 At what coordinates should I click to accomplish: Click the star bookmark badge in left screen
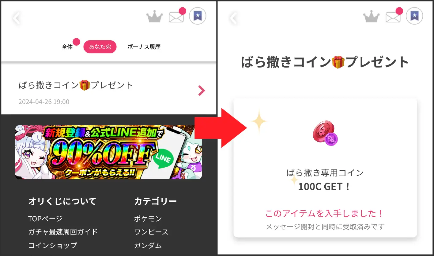(198, 16)
